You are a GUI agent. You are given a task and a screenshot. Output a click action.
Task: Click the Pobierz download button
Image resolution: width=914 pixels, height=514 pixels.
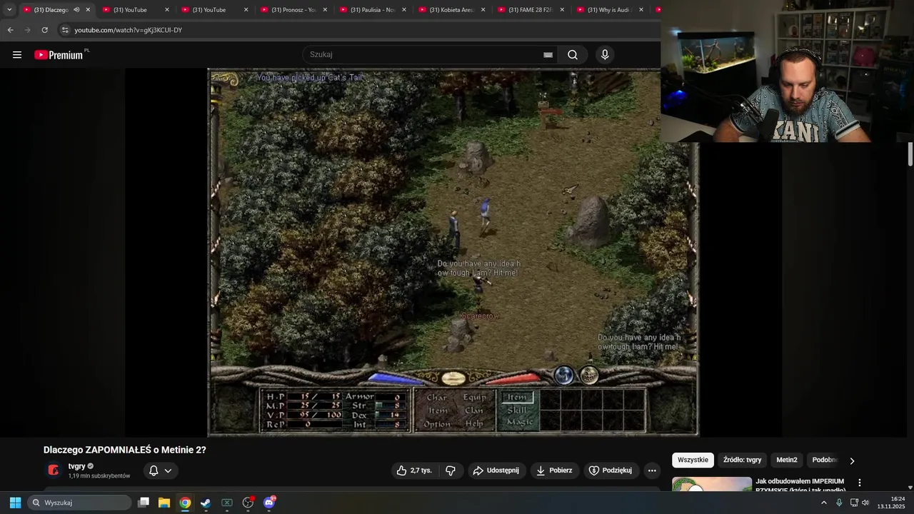[554, 470]
